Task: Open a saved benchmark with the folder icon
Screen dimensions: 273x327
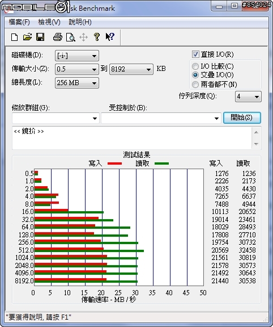Action: pyautogui.click(x=27, y=37)
